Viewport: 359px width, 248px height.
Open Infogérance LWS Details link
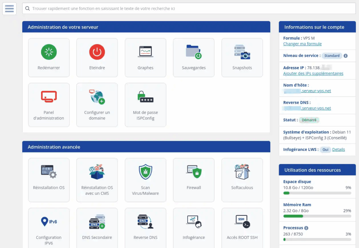pyautogui.click(x=338, y=149)
